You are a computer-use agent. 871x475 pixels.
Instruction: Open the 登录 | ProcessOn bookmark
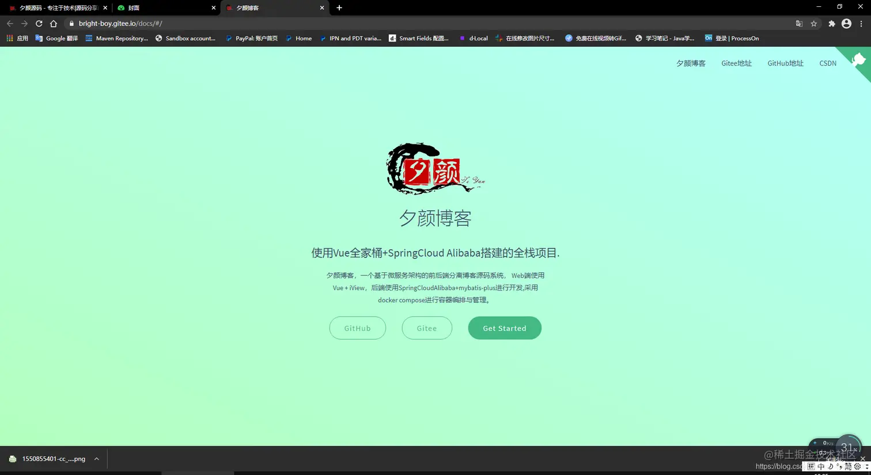(x=732, y=38)
